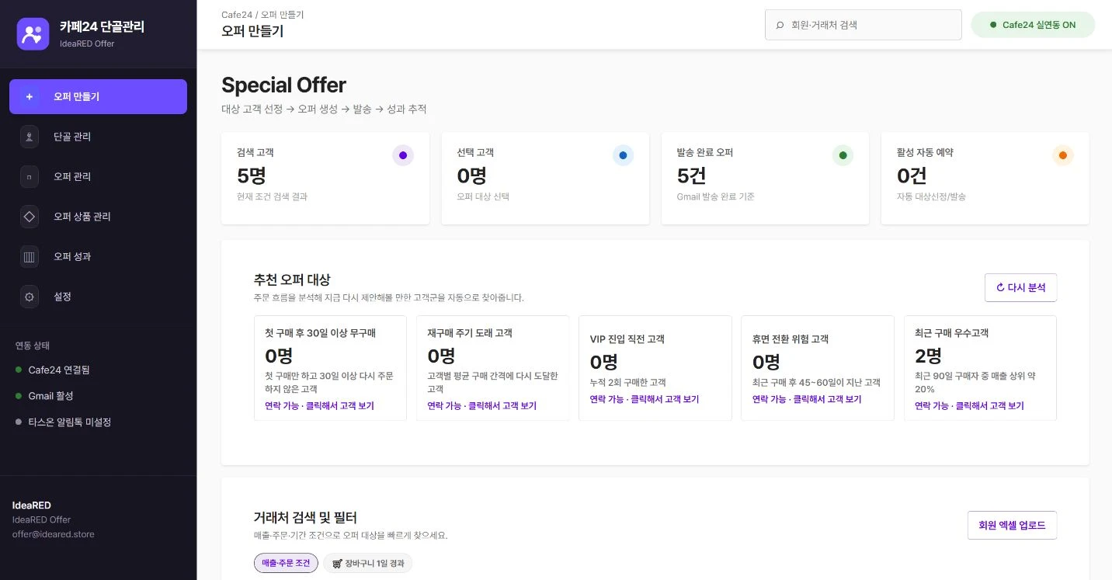
Task: Open the 설정 menu item
Action: coord(98,297)
